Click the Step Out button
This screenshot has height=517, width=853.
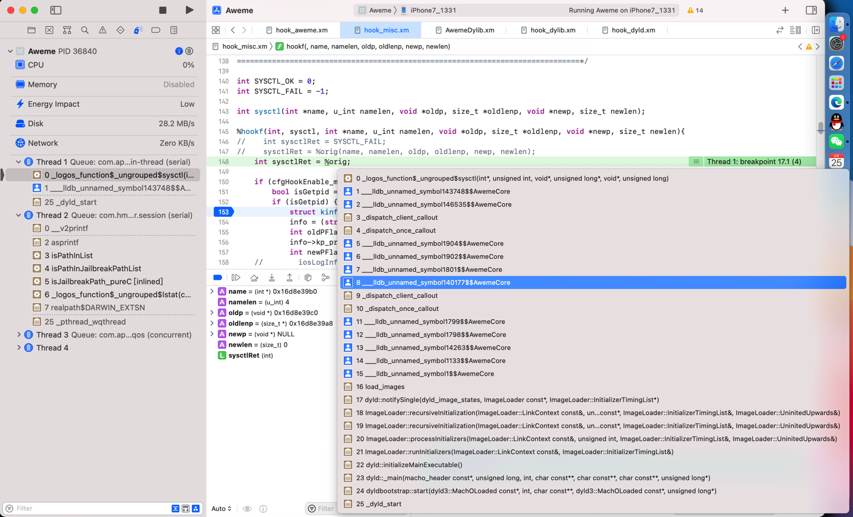click(x=289, y=278)
